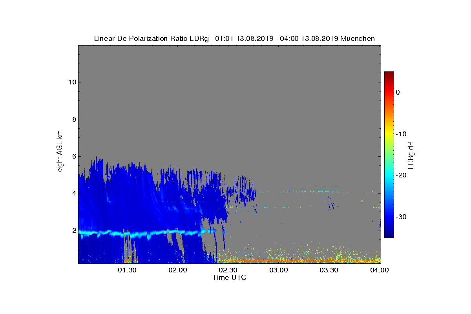Click the yellow -10 dB colorbar region
The image size is (471, 314).
tap(389, 134)
